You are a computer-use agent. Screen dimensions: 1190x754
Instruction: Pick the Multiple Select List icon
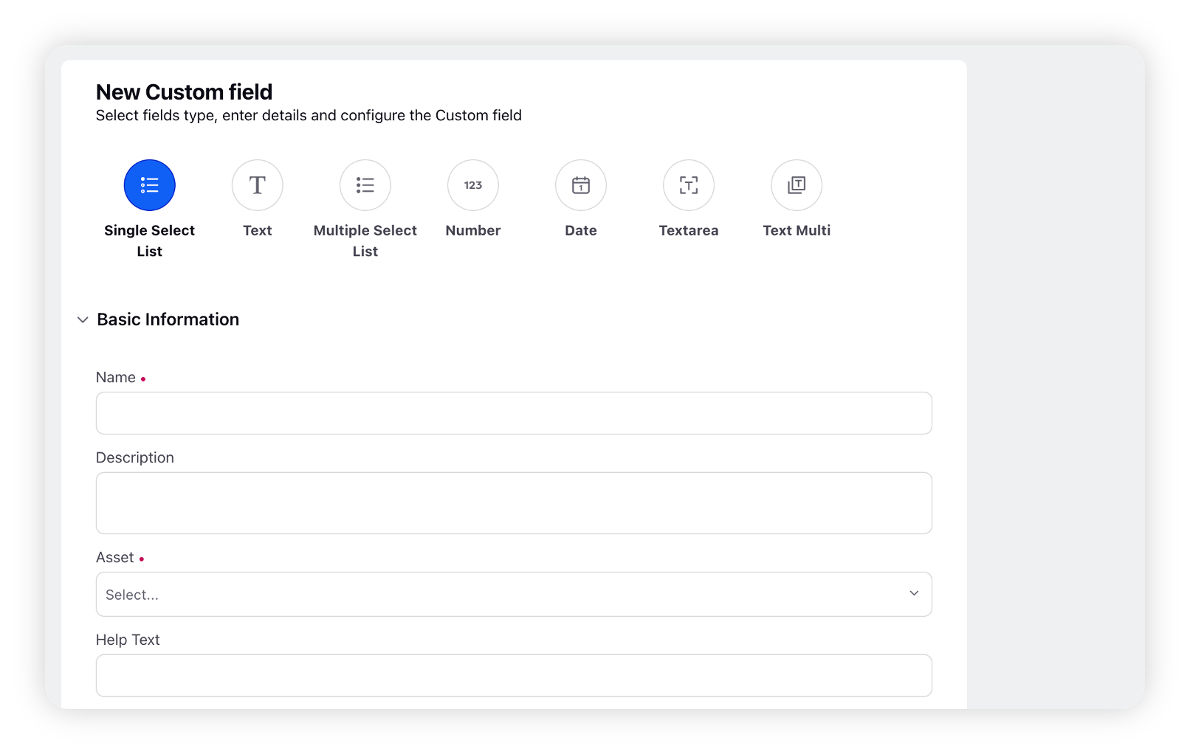coord(365,185)
